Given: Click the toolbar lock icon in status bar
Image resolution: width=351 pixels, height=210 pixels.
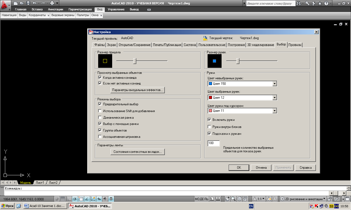Looking at the screenshot, I should [x=329, y=199].
